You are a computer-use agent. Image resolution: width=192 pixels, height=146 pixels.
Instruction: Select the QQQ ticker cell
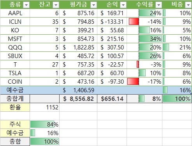(x=15, y=47)
